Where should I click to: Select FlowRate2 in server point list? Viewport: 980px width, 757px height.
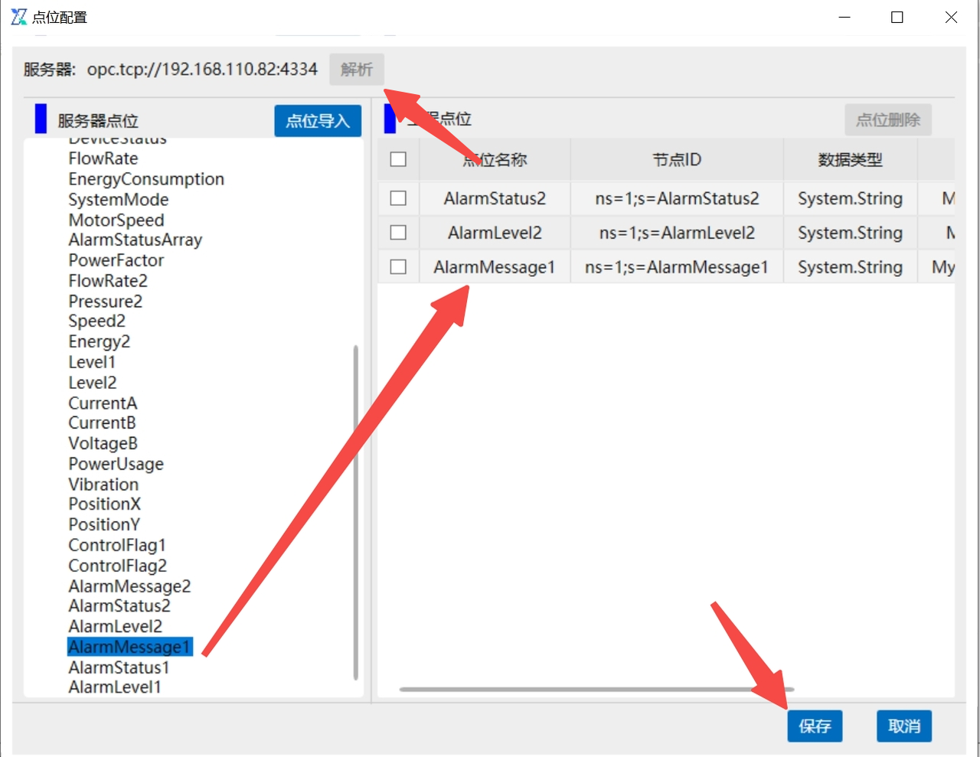(108, 281)
